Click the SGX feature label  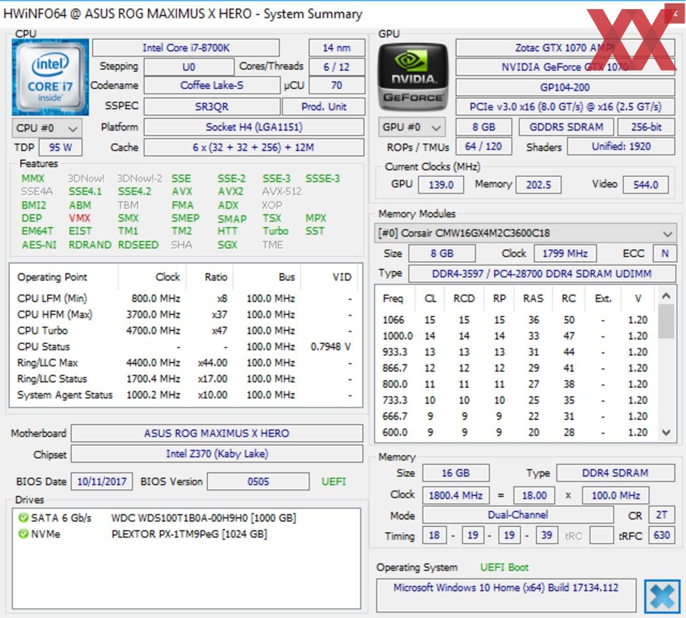[x=227, y=245]
